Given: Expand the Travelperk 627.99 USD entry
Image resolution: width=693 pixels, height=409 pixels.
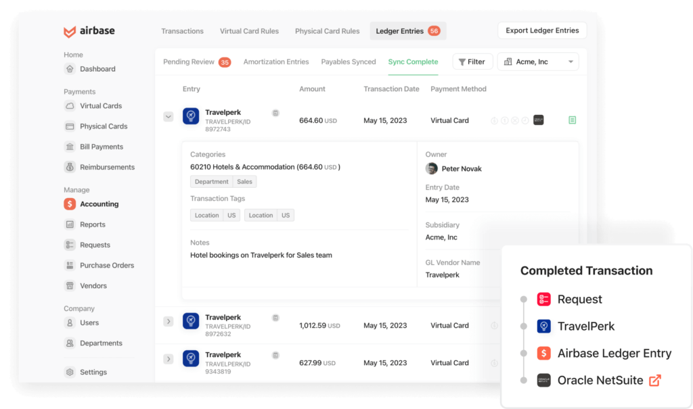Looking at the screenshot, I should [x=169, y=359].
